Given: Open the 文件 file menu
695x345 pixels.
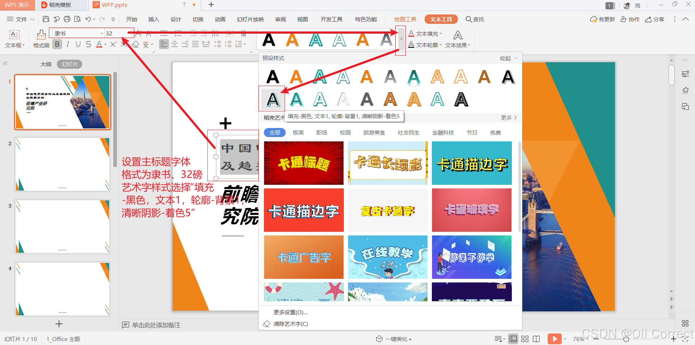Looking at the screenshot, I should coord(21,19).
